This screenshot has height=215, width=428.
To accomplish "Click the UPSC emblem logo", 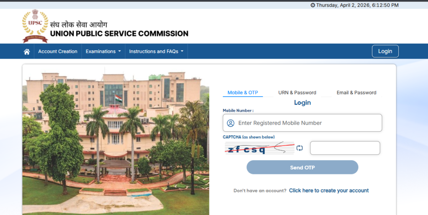I will tap(35, 26).
